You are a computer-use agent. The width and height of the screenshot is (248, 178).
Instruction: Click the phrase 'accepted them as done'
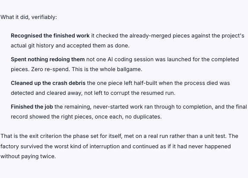pos(97,46)
